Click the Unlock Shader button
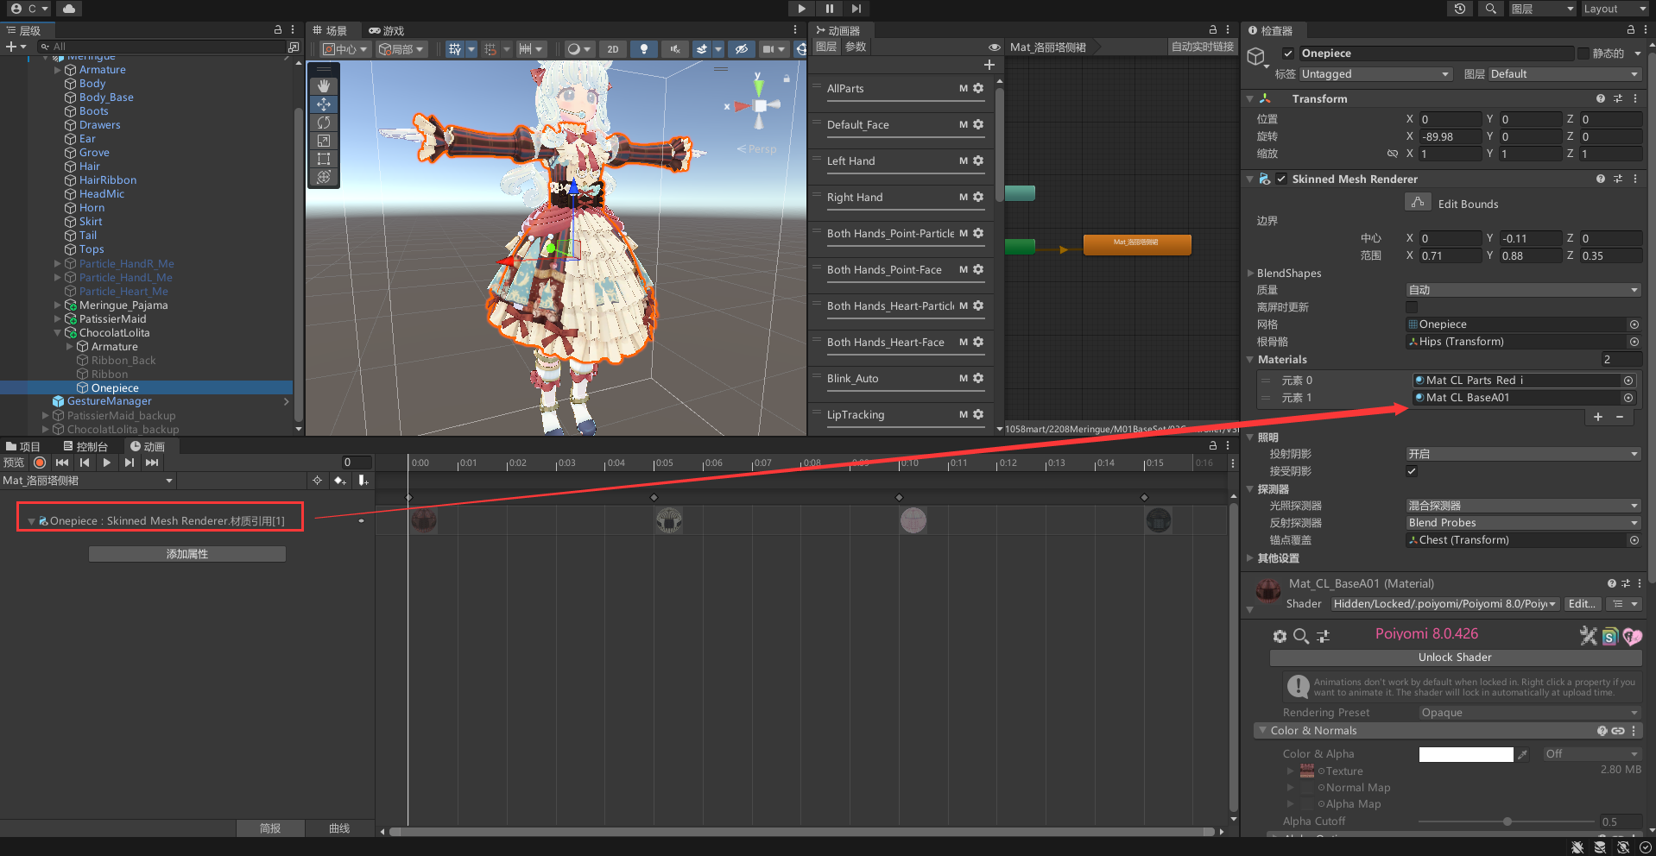 pyautogui.click(x=1455, y=658)
